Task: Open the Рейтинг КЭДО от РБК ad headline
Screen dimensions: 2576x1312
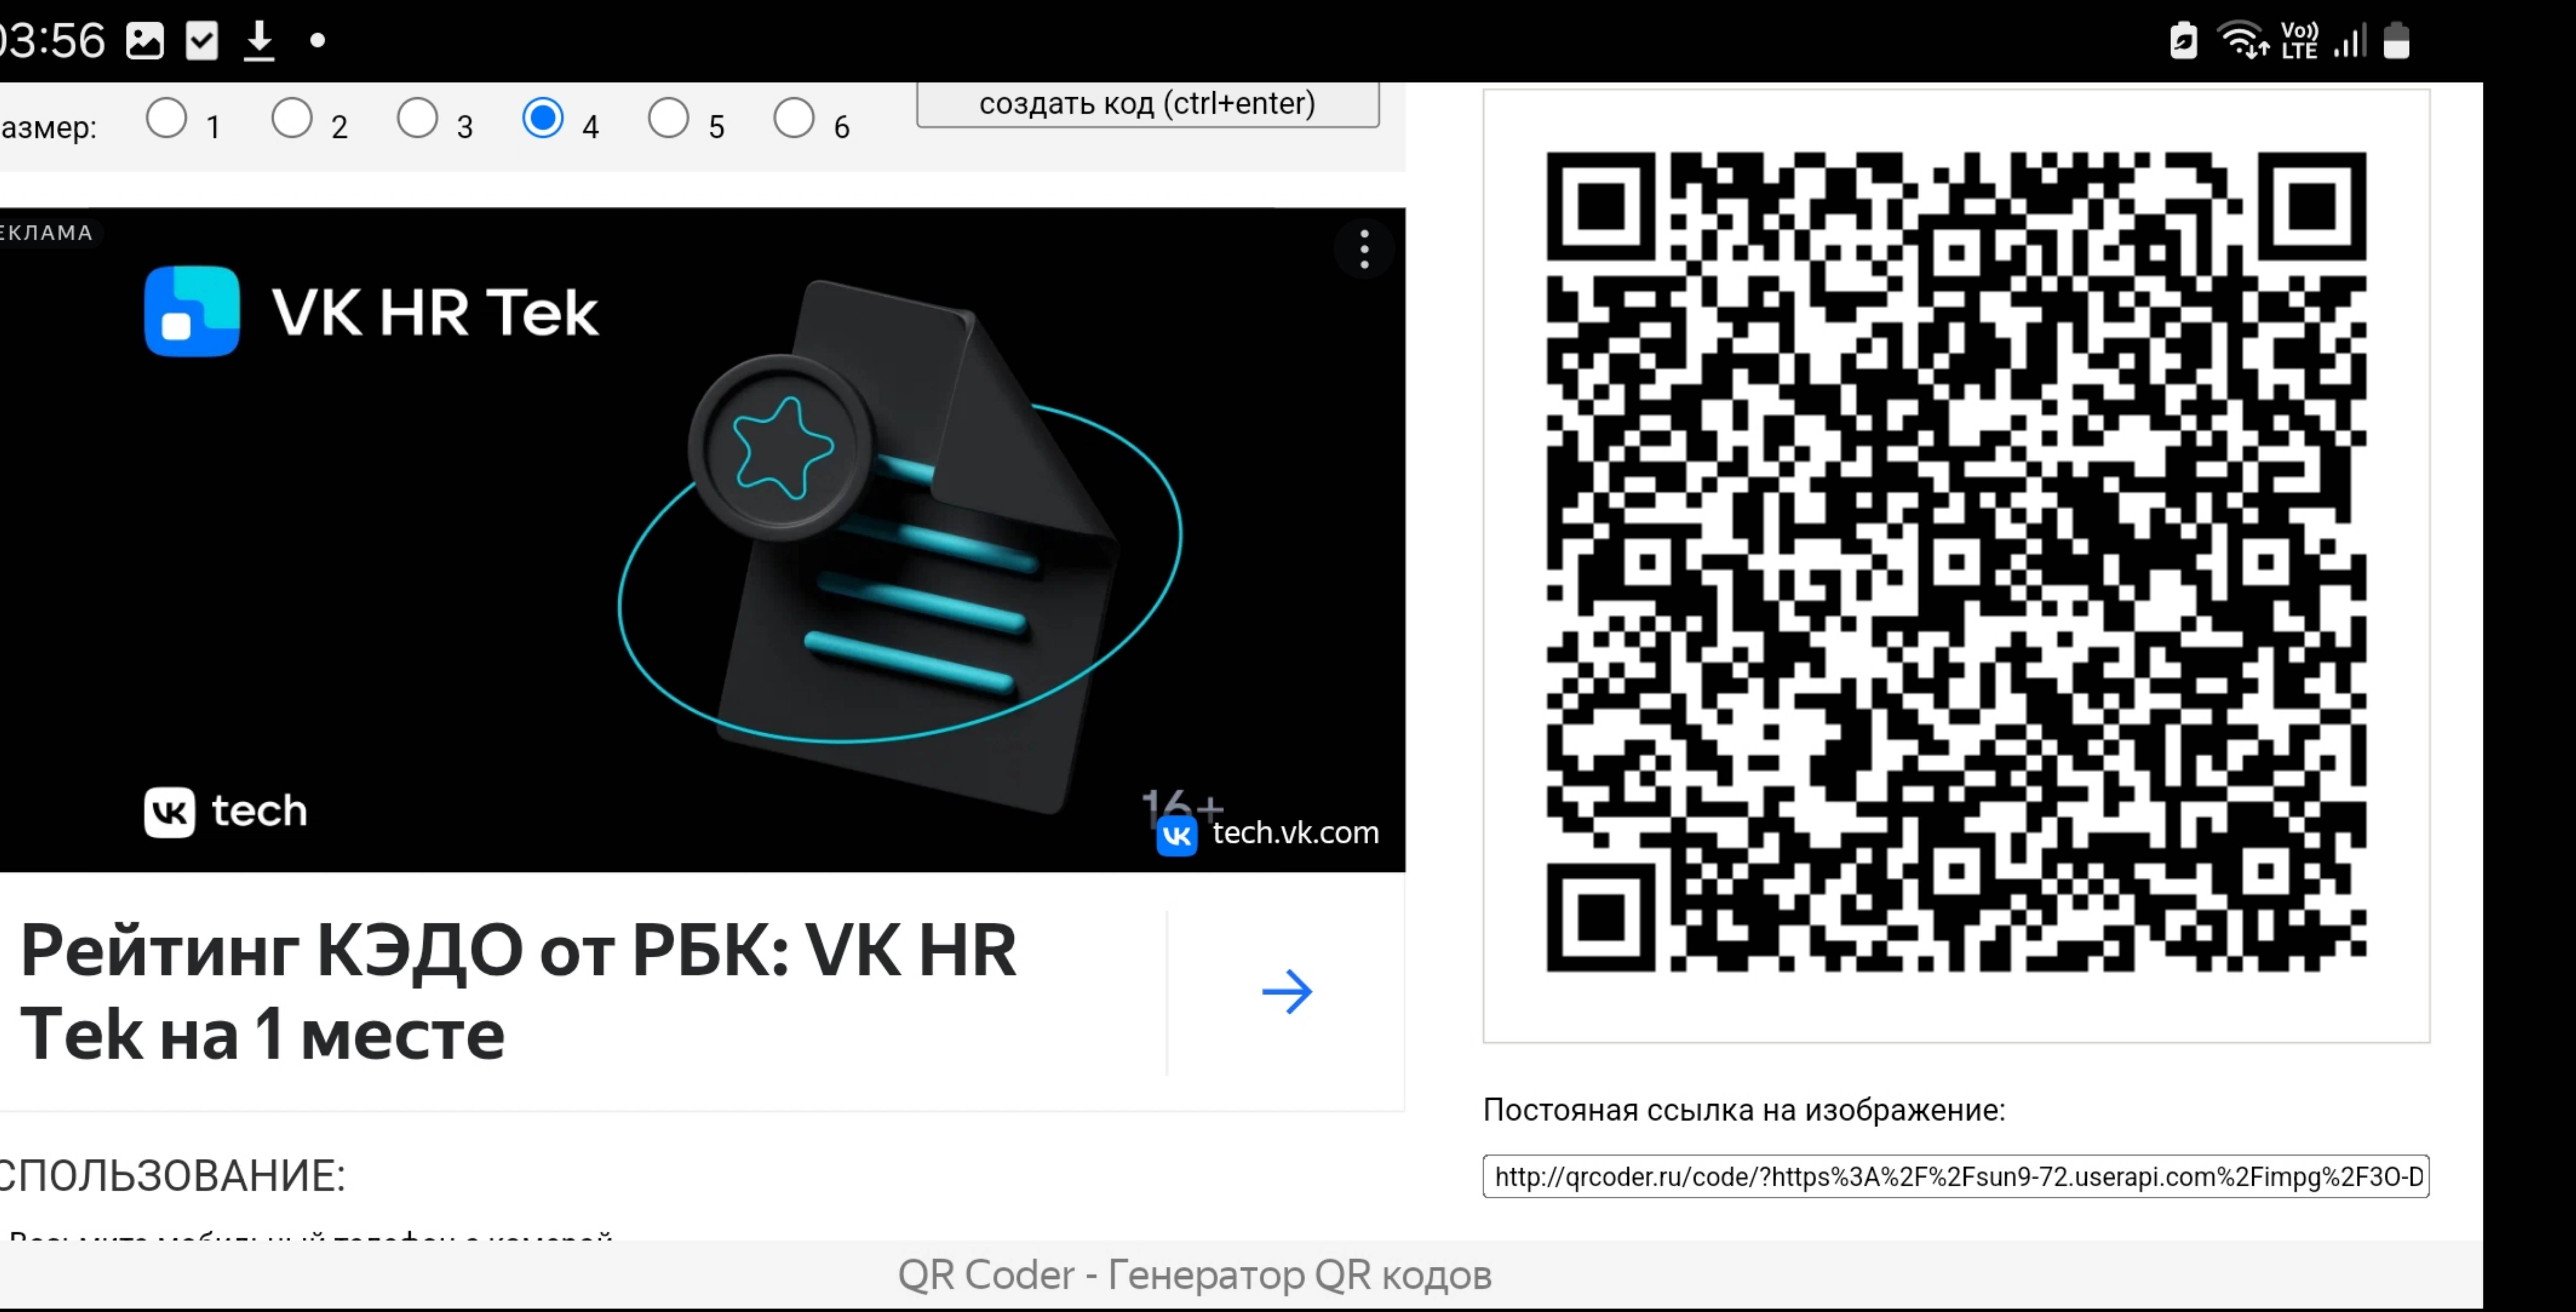Action: tap(518, 992)
